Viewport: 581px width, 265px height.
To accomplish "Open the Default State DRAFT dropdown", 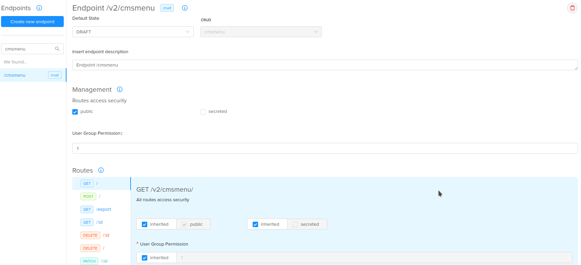I will (133, 32).
